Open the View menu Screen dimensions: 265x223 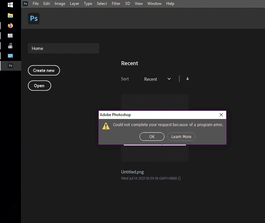click(x=139, y=4)
